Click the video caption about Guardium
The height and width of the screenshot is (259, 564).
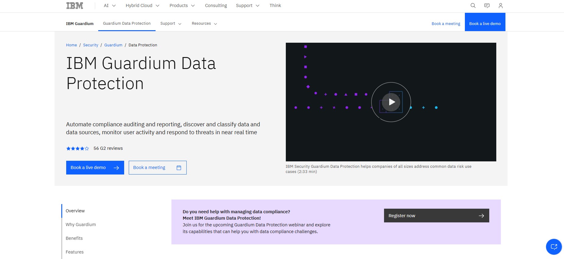pos(379,169)
